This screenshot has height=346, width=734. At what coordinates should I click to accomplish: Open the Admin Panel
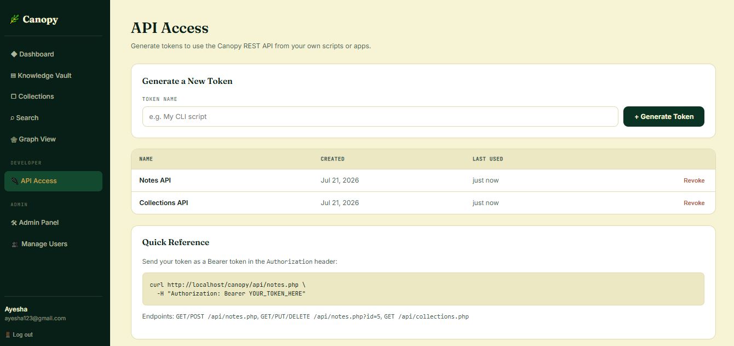pyautogui.click(x=53, y=223)
